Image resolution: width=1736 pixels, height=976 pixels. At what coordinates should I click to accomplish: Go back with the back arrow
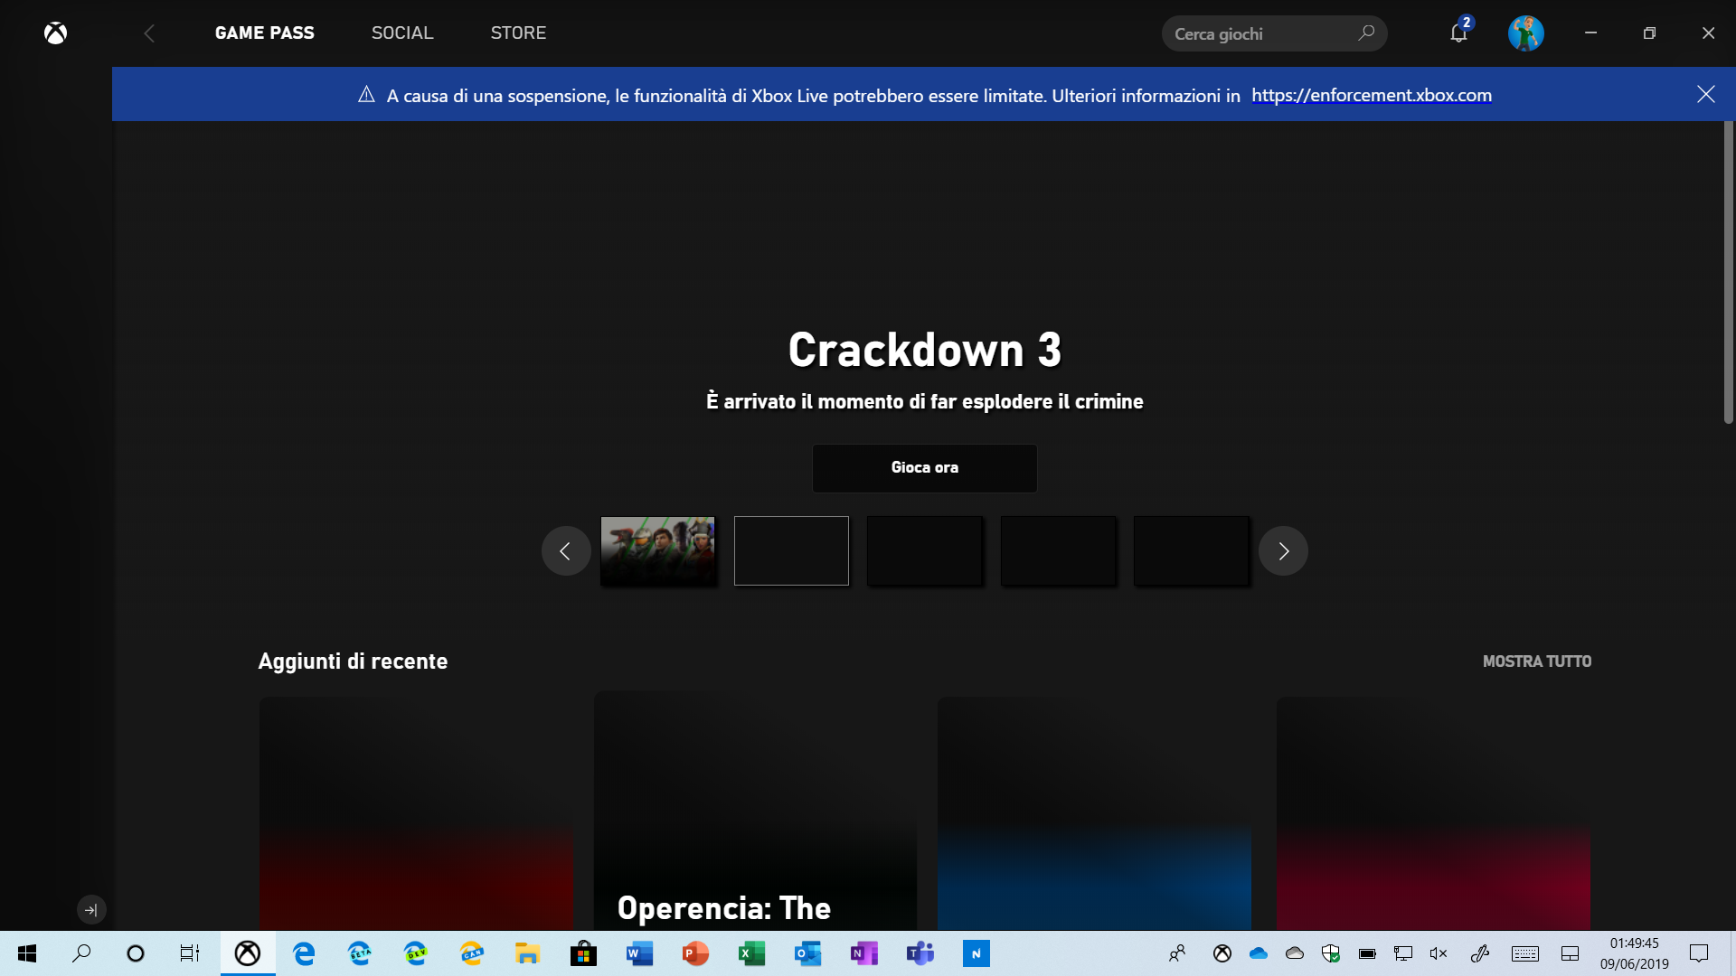(149, 33)
